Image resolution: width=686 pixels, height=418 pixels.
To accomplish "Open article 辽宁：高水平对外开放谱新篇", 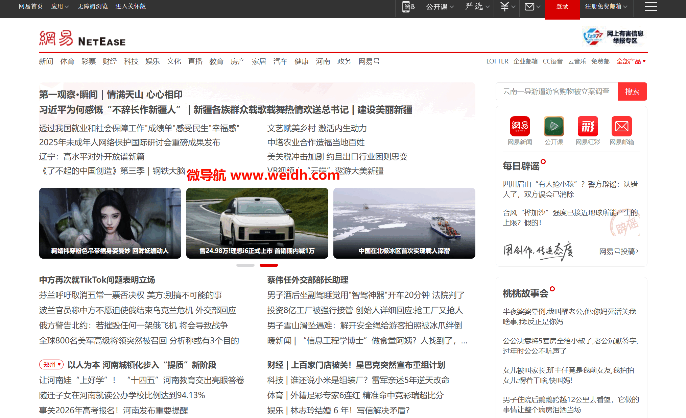I will [x=92, y=157].
